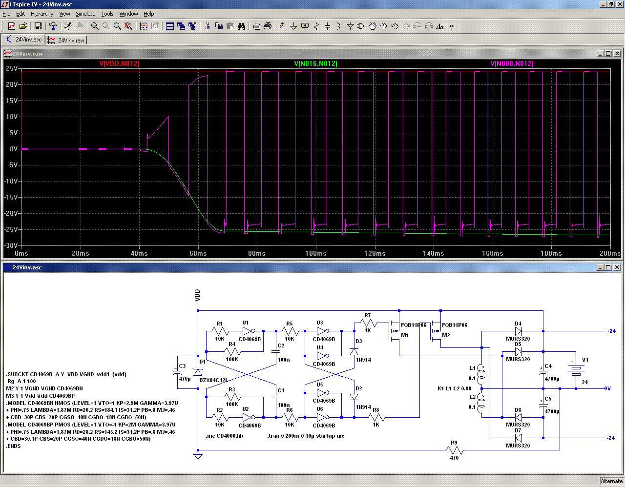Click the scissors Cut icon

click(x=208, y=26)
